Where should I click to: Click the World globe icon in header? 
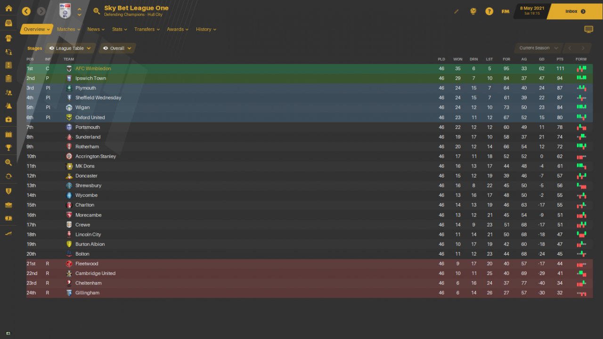[473, 11]
